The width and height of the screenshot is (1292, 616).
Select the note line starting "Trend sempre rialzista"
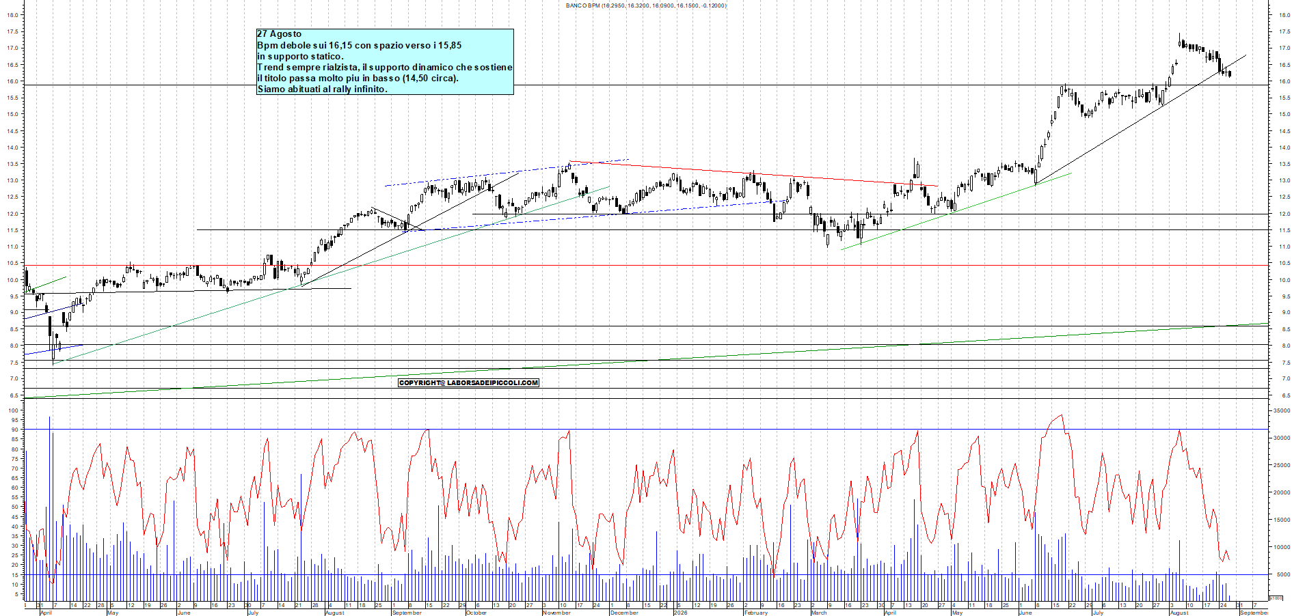[x=385, y=67]
